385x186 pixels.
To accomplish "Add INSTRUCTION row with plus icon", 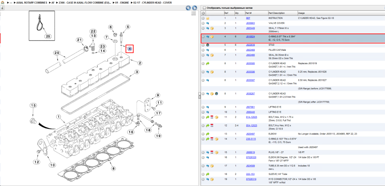I will click(x=203, y=18).
